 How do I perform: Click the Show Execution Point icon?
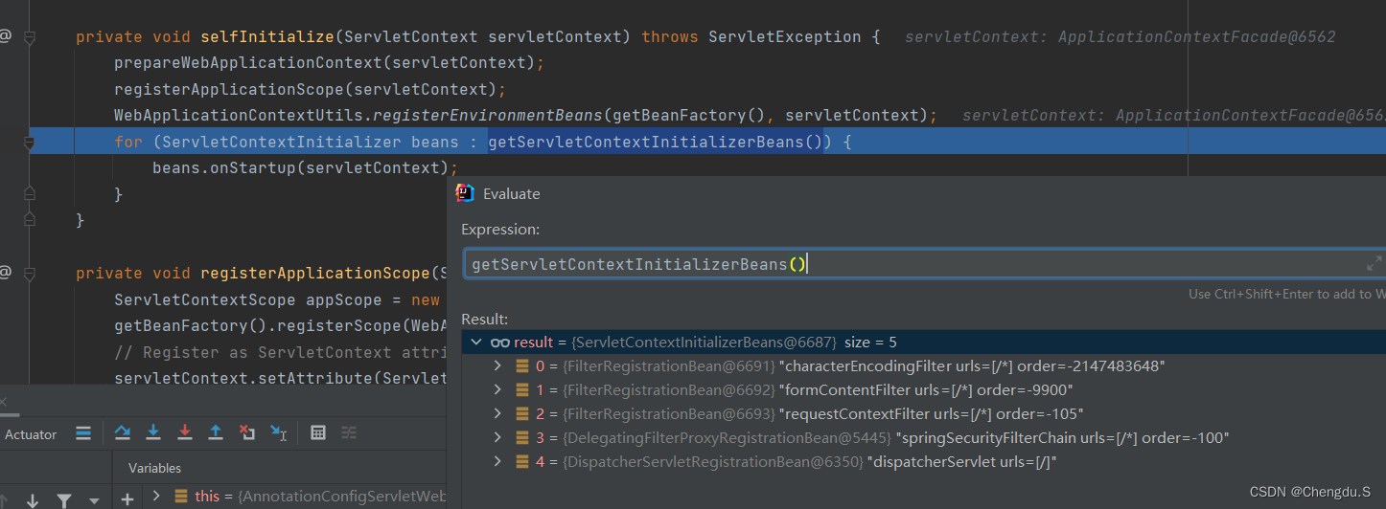pos(83,433)
